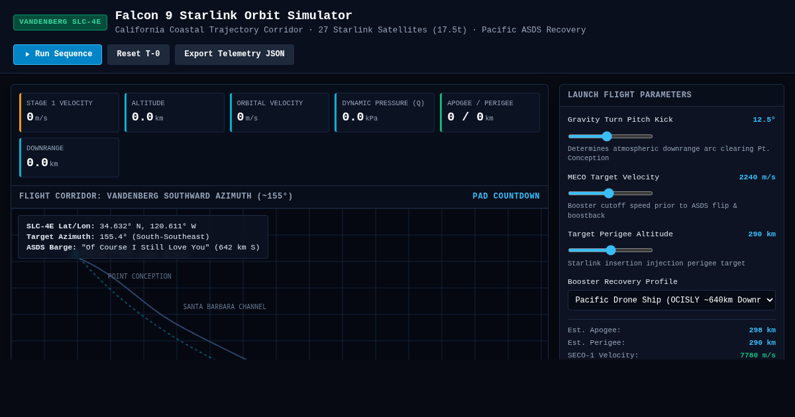Image resolution: width=795 pixels, height=417 pixels.
Task: Adjust the MECO Target Velocity slider
Action: point(610,193)
